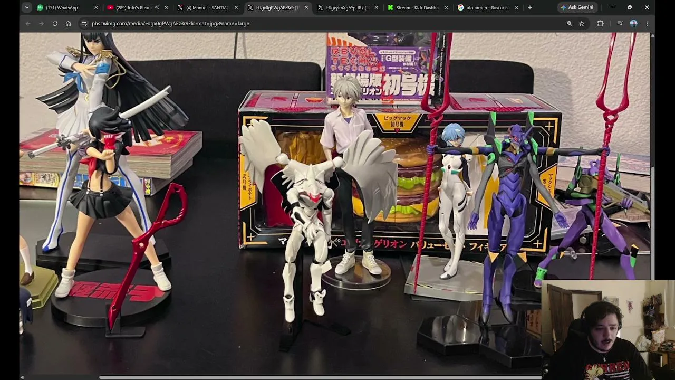Go to the browser home page

68,23
